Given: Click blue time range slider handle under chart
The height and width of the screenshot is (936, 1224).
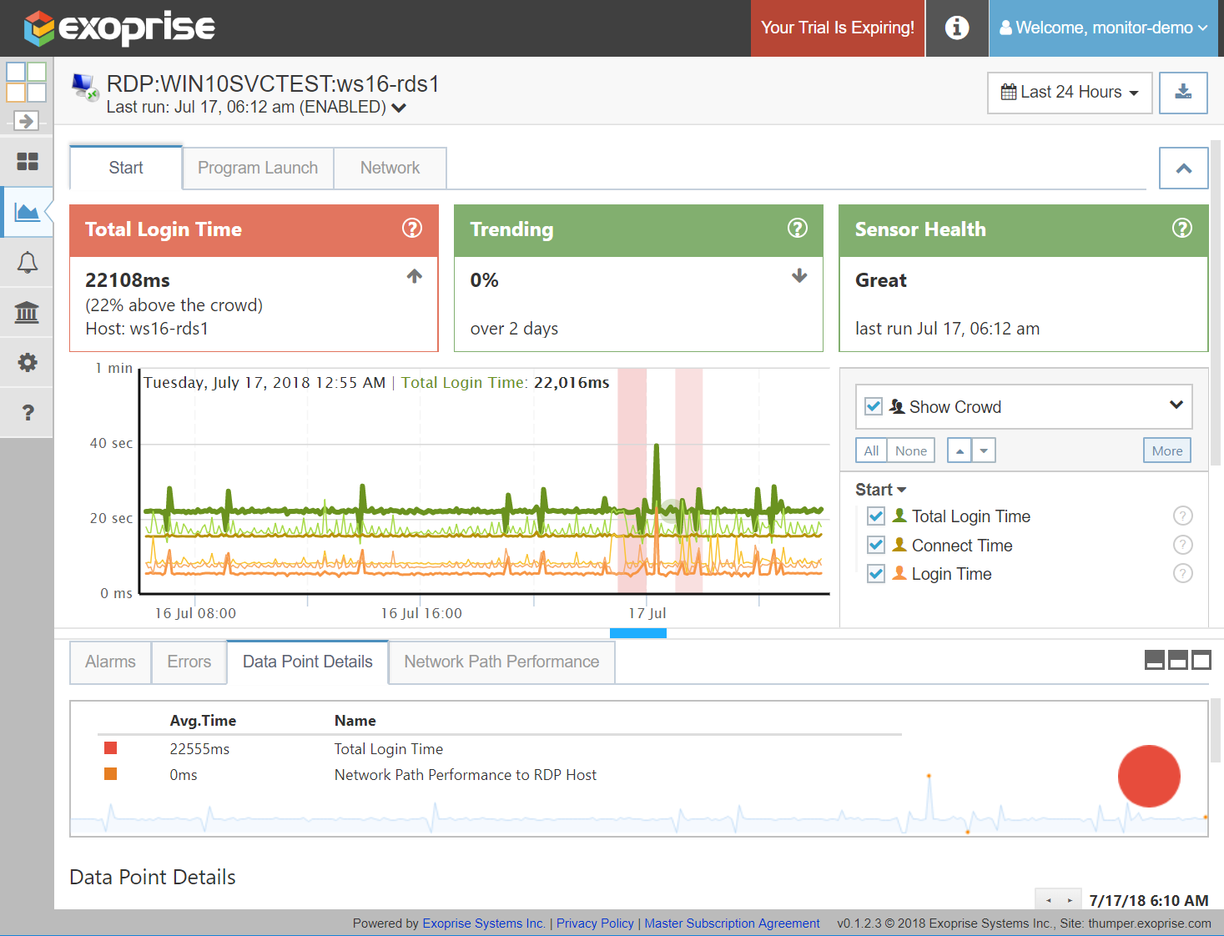Looking at the screenshot, I should click(x=638, y=633).
